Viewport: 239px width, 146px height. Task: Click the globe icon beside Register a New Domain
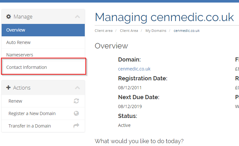[76, 113]
